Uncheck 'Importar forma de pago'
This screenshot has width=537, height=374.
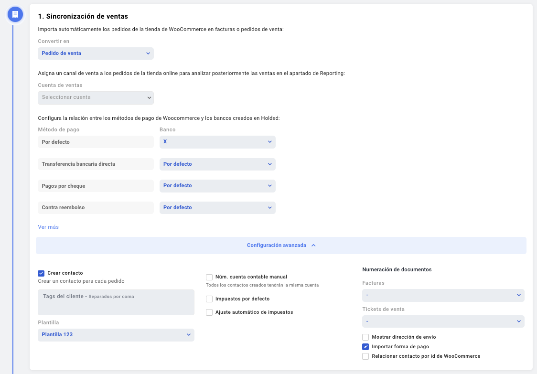tap(365, 347)
